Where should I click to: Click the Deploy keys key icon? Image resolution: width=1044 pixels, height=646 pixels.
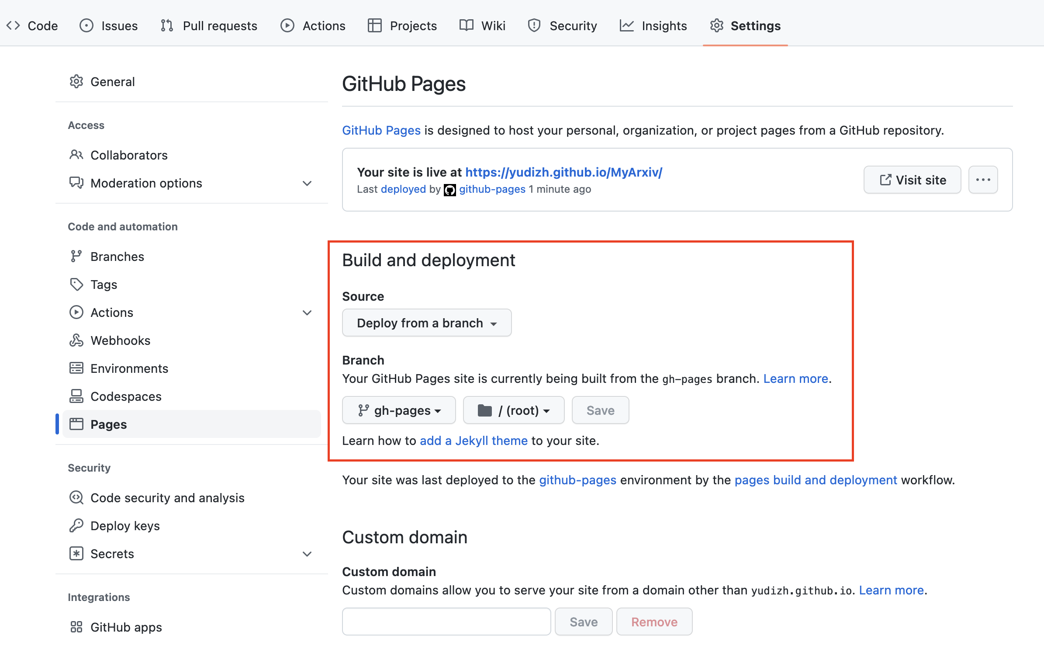[76, 525]
